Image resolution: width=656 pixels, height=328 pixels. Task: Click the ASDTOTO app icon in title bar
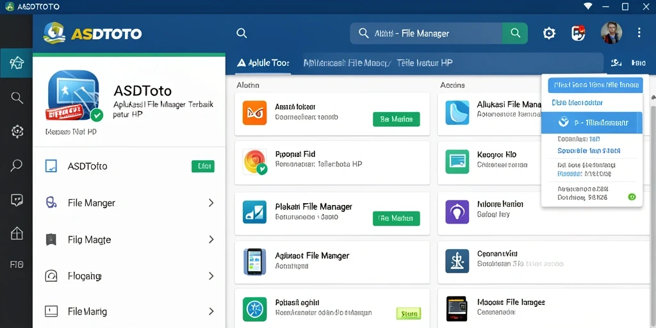point(10,6)
